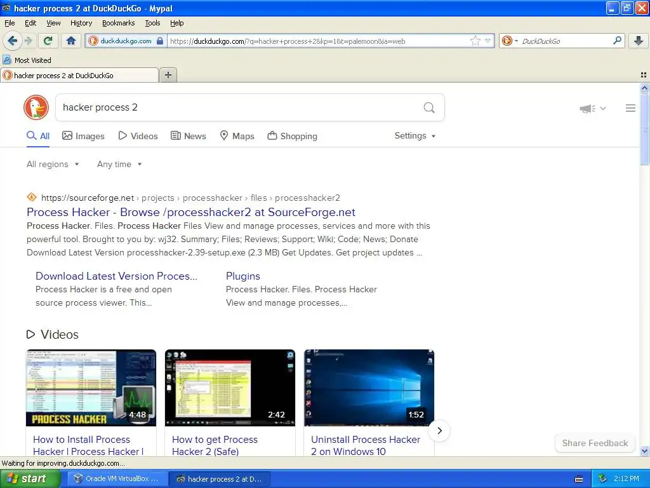Open the browser home page
The image size is (650, 488).
71,41
